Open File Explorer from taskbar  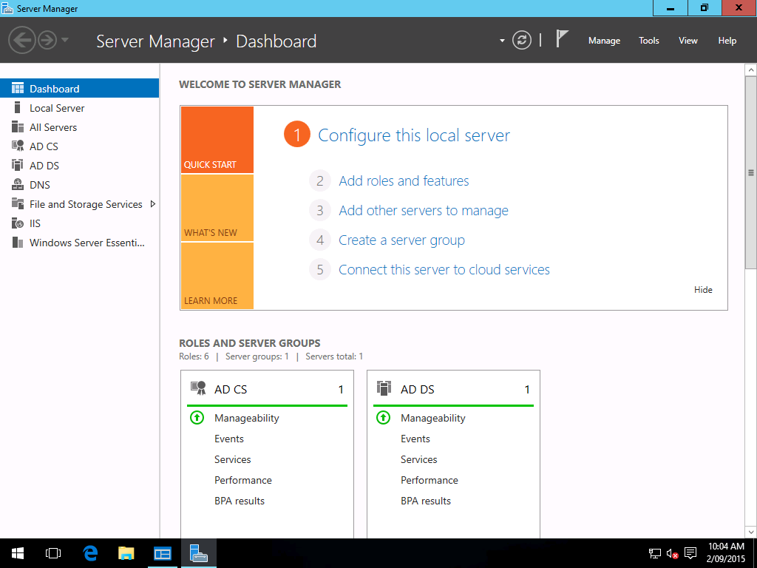(126, 553)
